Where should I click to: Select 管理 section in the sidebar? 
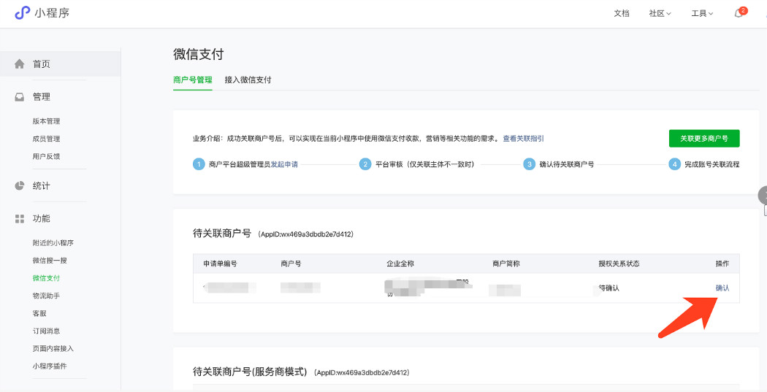(42, 97)
